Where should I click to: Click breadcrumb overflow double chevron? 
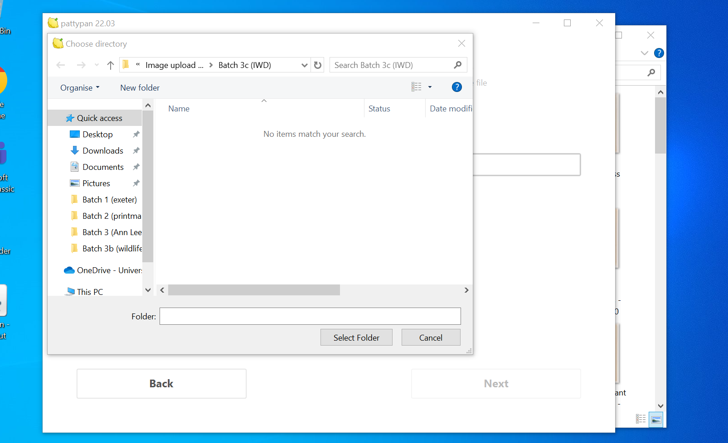[138, 65]
